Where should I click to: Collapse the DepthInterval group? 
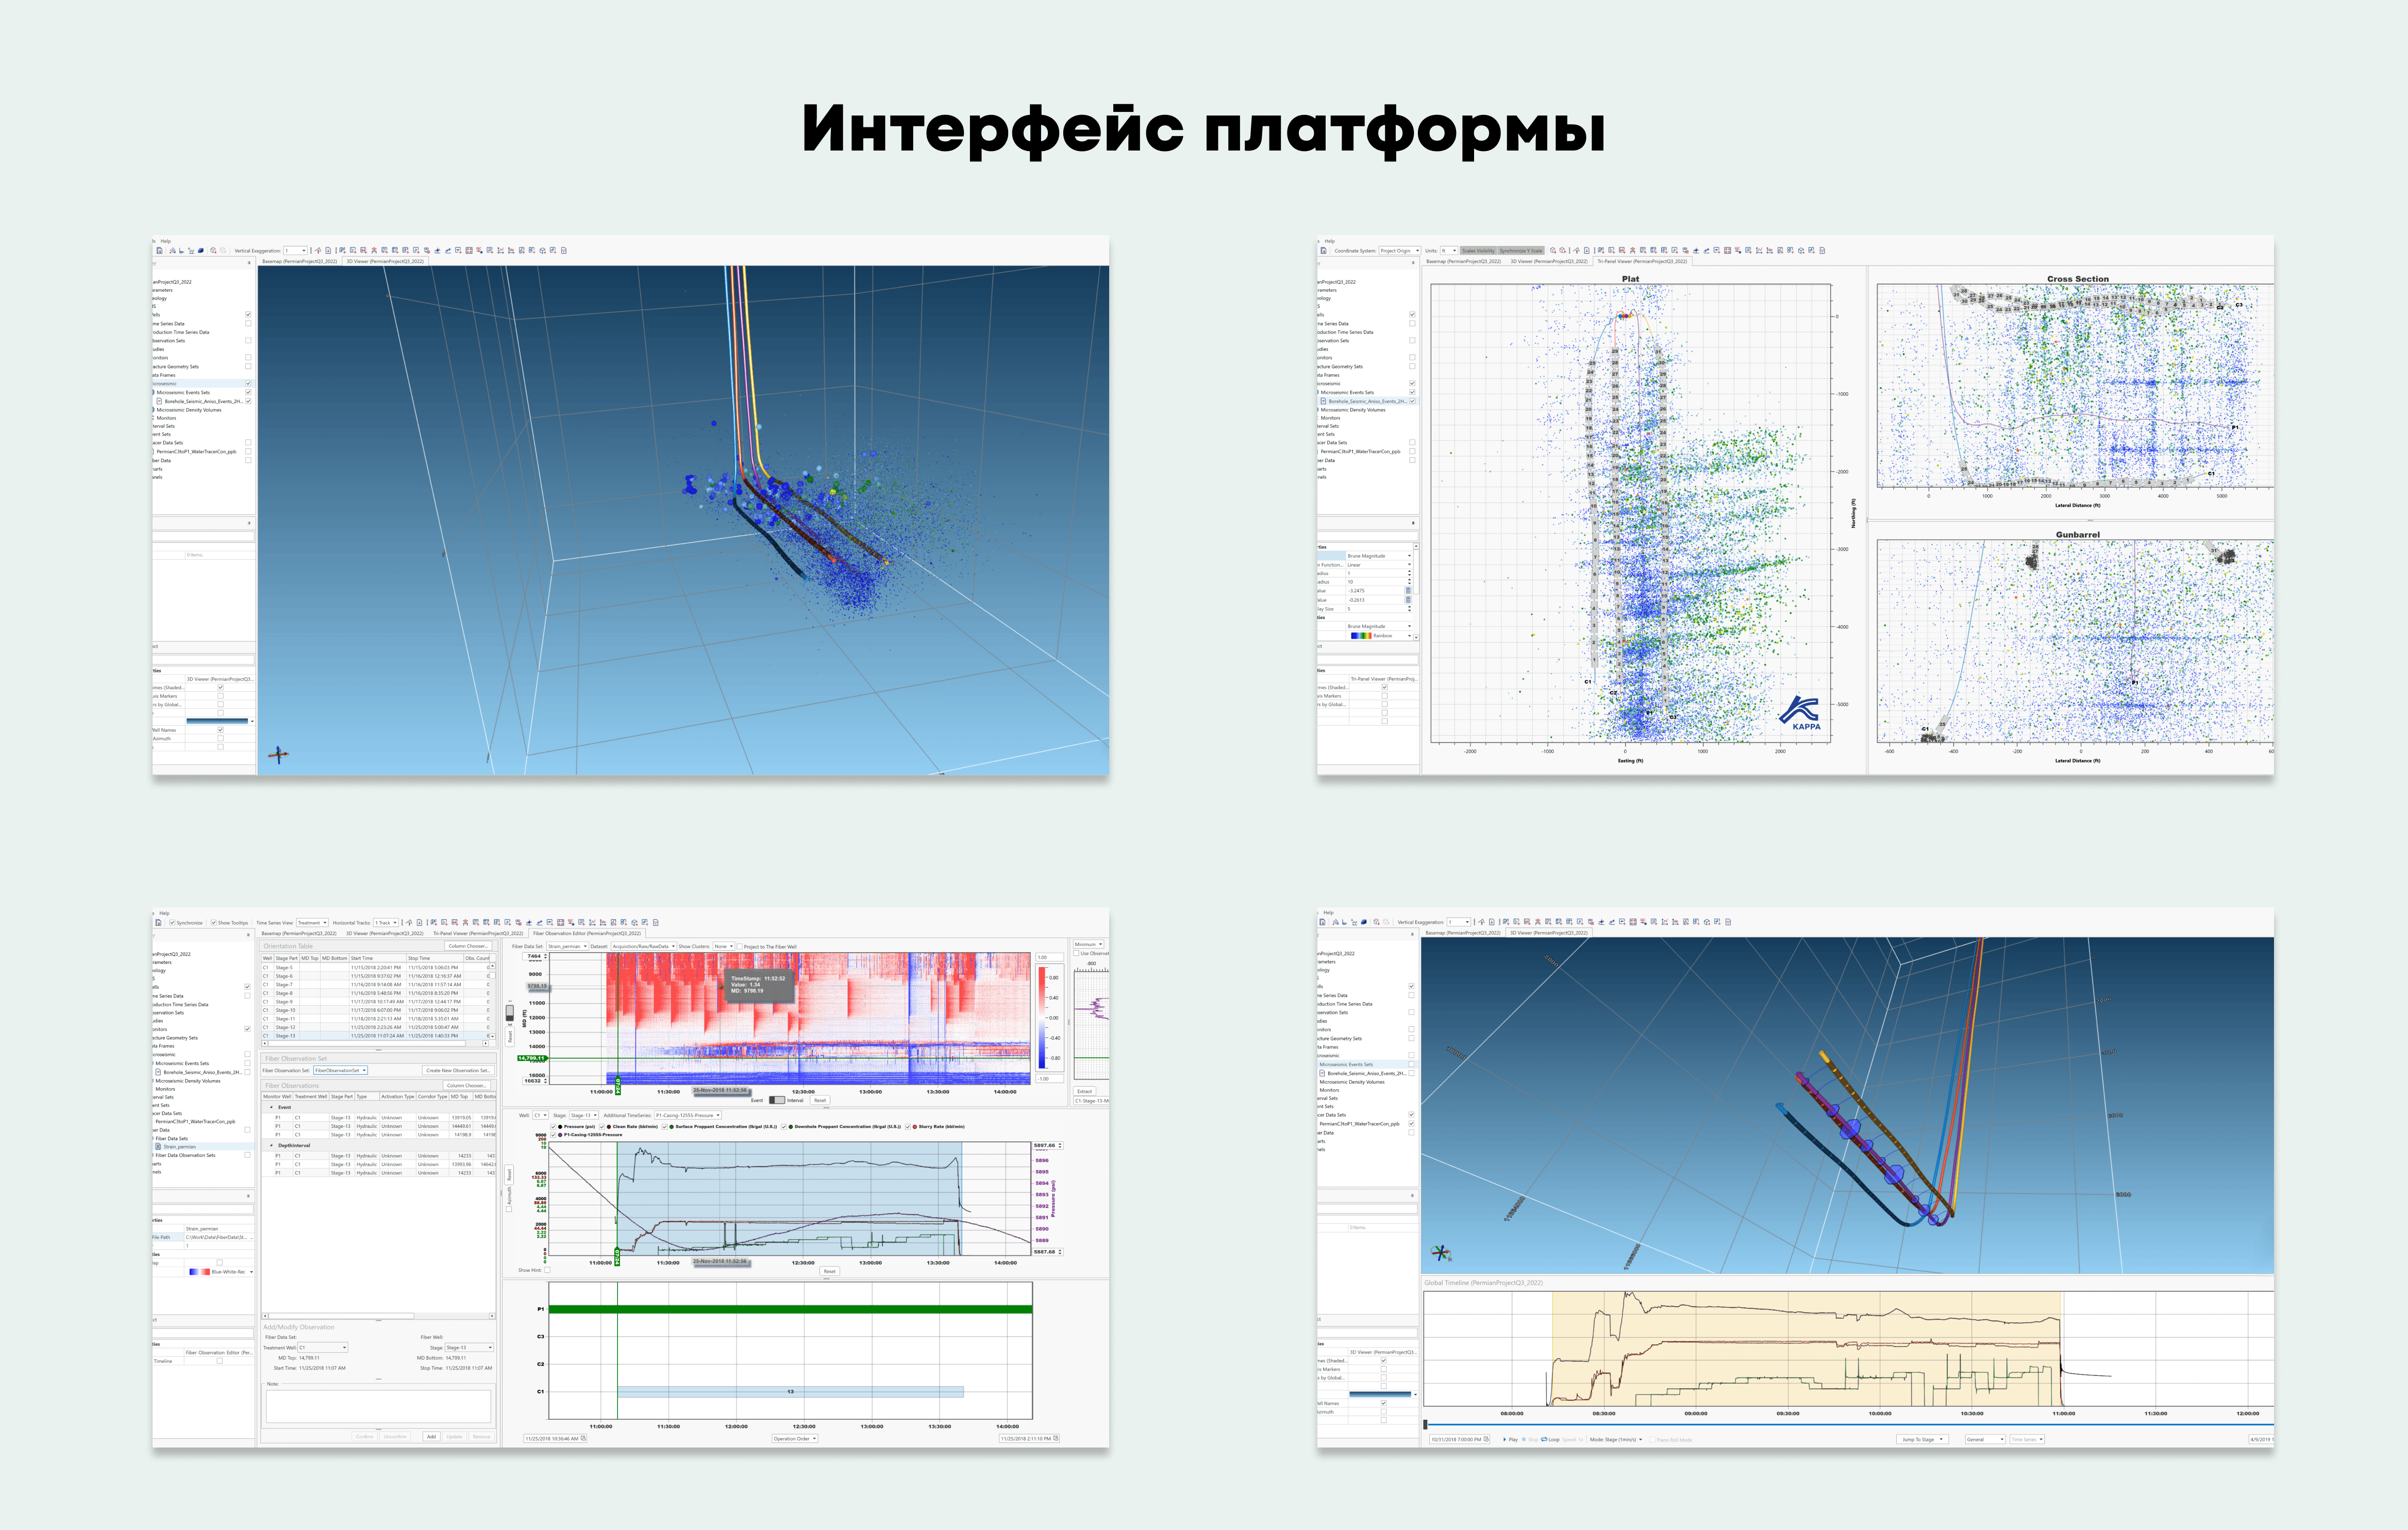pos(271,1145)
